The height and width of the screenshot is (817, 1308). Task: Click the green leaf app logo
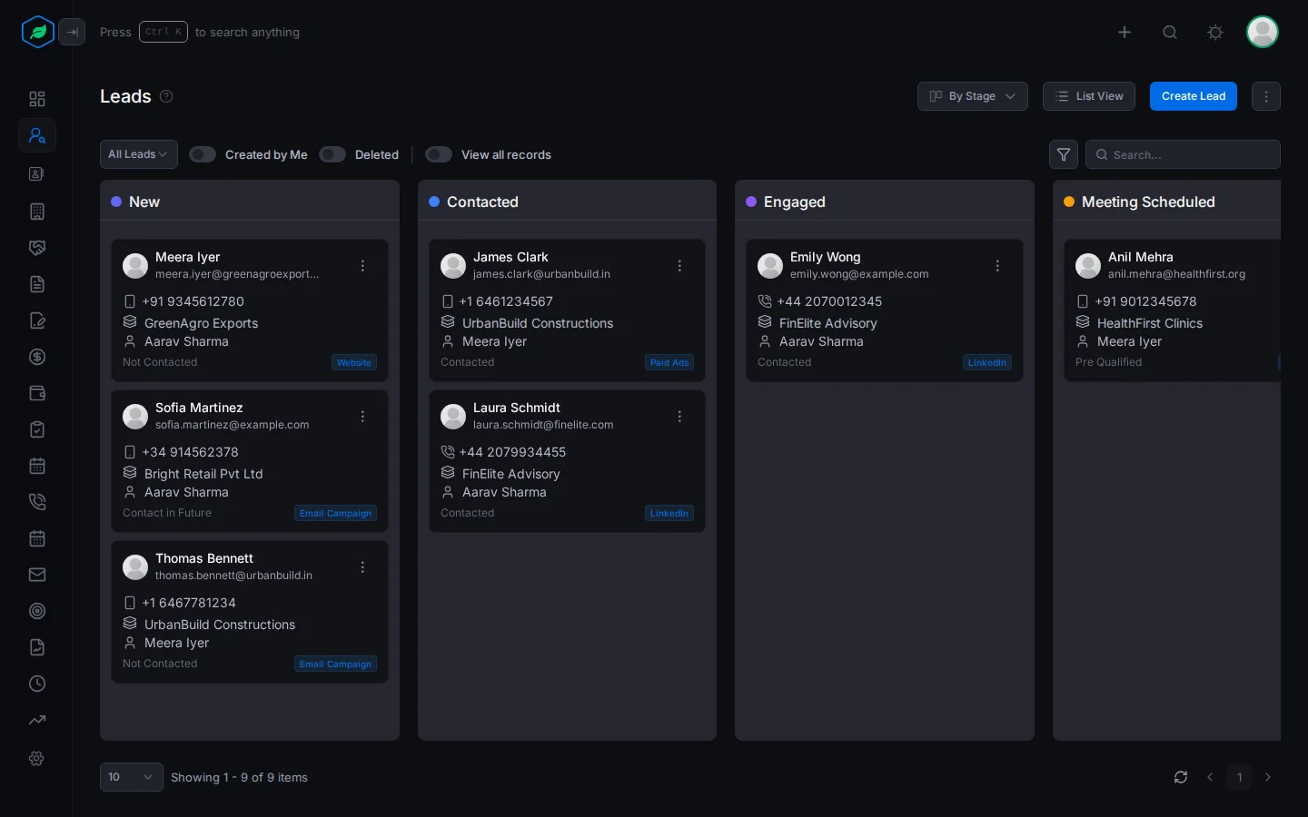click(x=38, y=32)
